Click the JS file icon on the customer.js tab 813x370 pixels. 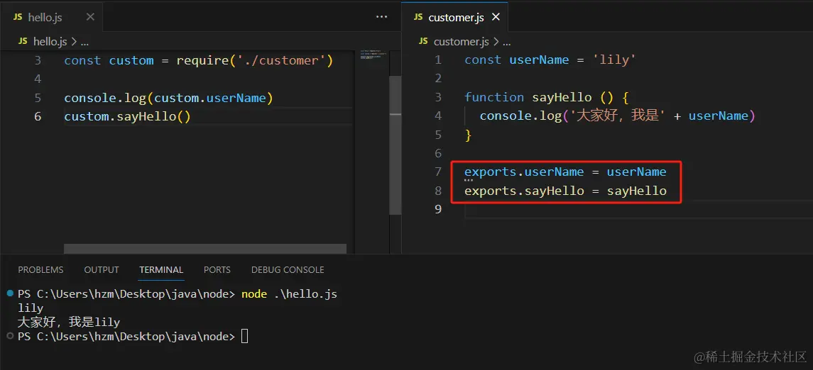[x=418, y=17]
